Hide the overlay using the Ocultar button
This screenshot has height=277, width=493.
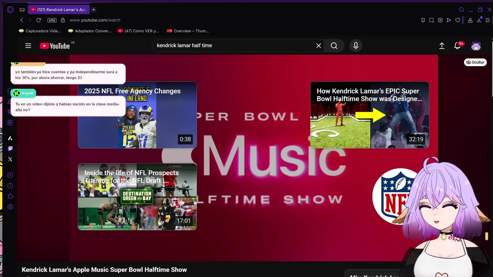point(475,62)
